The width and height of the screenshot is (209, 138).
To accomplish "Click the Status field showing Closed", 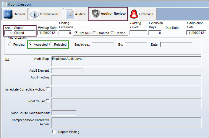I will click(25, 33).
